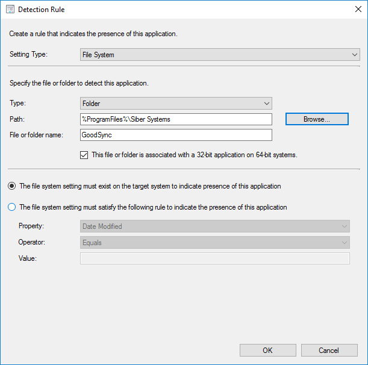Click the Detection Rule title bar icon
Image resolution: width=368 pixels, height=365 pixels.
[x=10, y=10]
